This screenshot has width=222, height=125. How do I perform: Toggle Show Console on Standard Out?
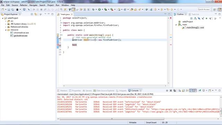coord(191,91)
